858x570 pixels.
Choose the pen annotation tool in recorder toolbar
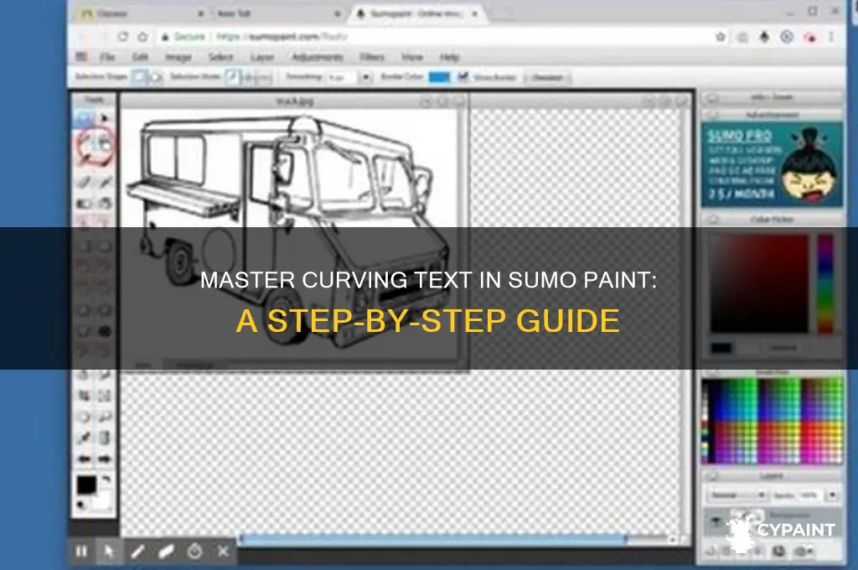pos(137,551)
